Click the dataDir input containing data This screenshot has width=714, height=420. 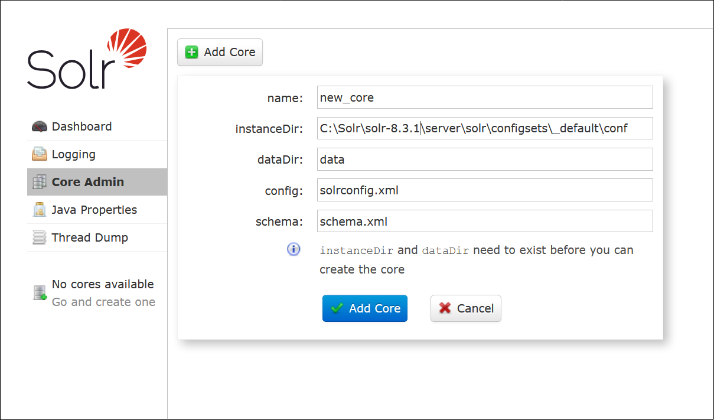pyautogui.click(x=484, y=159)
